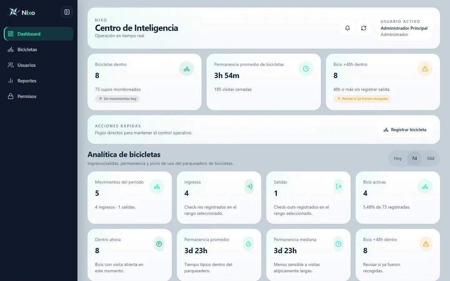Switch the analytics range to 30d
The image size is (450, 281).
click(x=430, y=158)
